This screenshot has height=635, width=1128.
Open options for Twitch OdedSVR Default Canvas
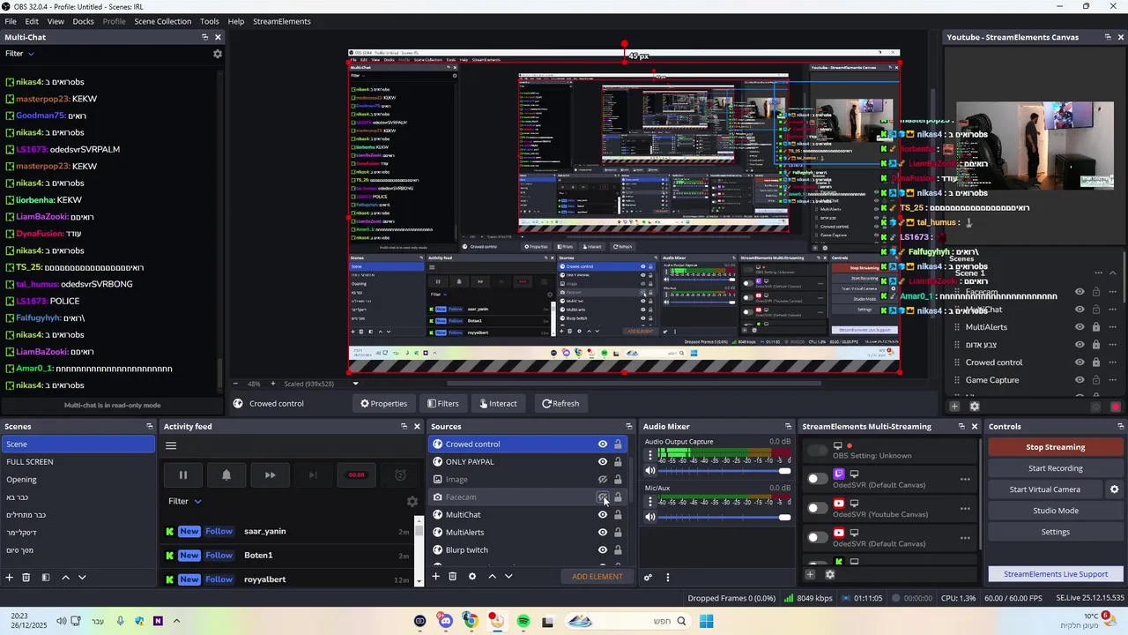pos(965,480)
